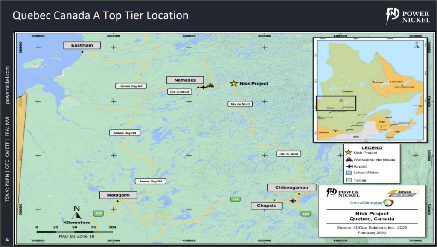
Task: Click the highway 113 shield
Action: pos(235,199)
